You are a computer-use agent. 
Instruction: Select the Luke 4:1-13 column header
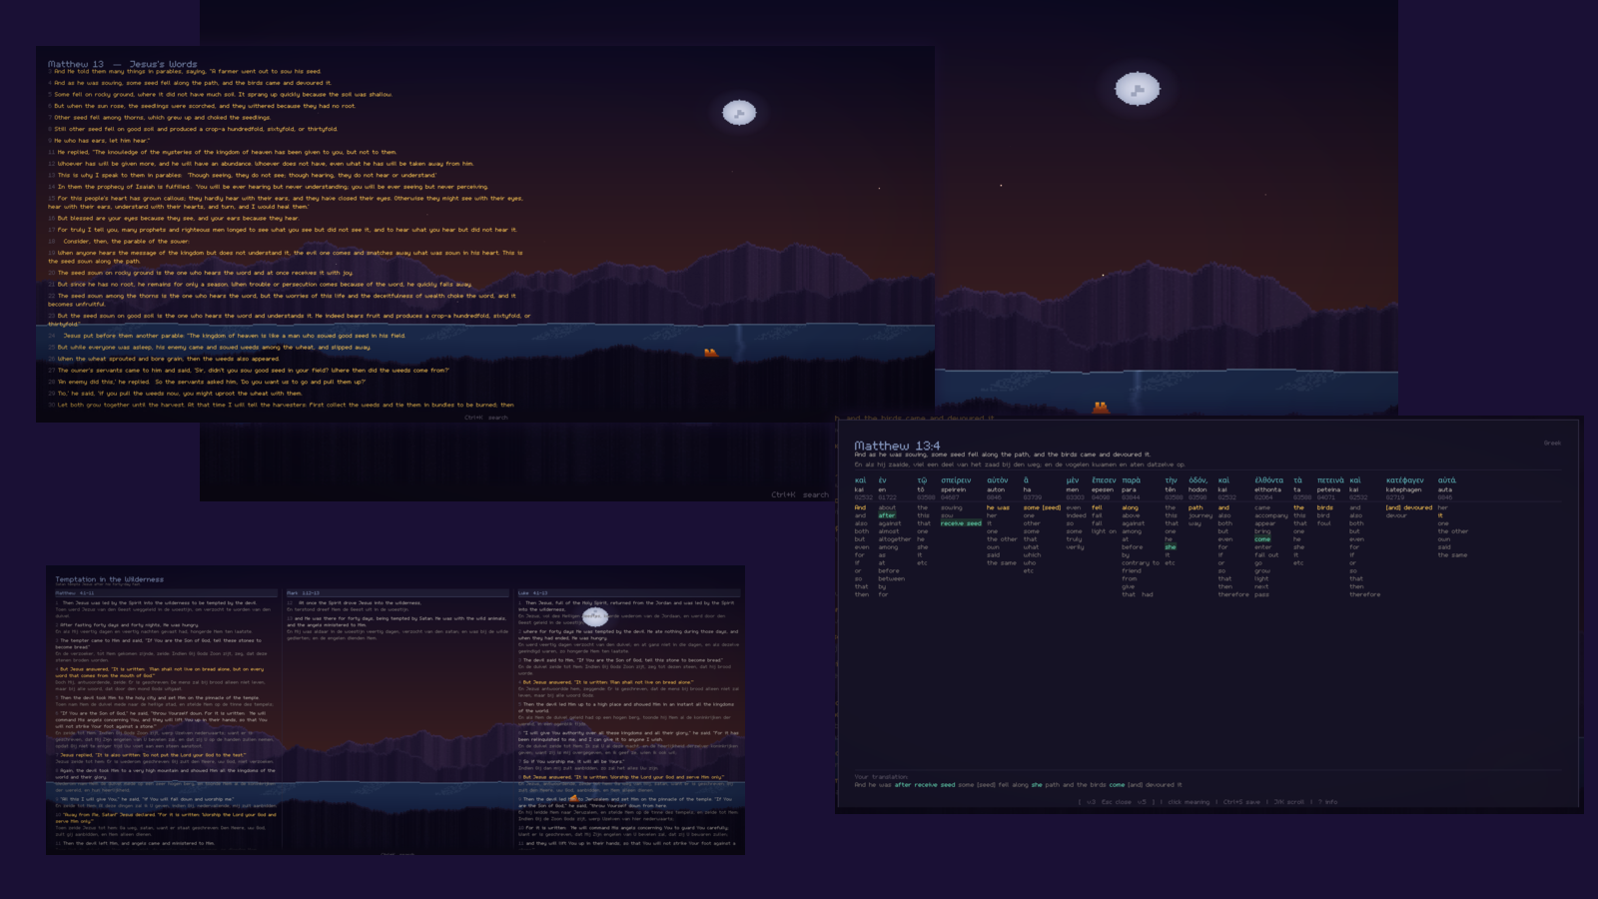pos(532,593)
